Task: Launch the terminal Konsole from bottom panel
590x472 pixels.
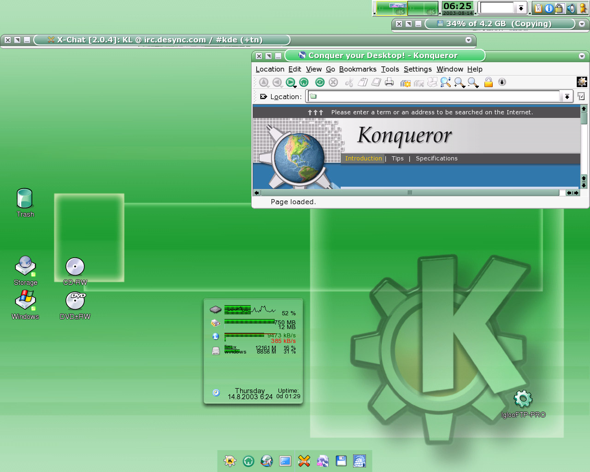Action: click(x=285, y=461)
